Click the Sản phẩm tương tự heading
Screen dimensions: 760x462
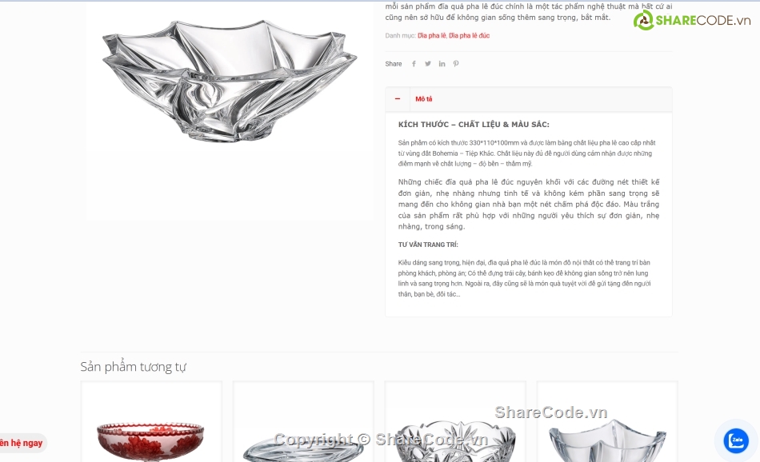point(134,367)
